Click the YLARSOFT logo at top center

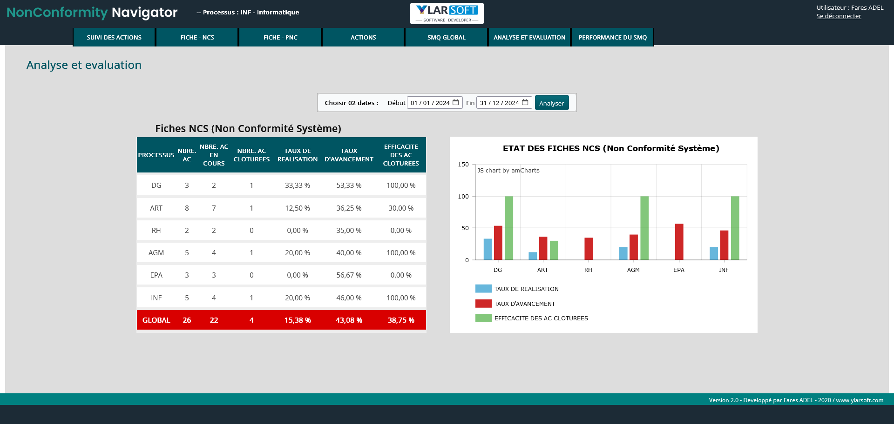click(447, 13)
